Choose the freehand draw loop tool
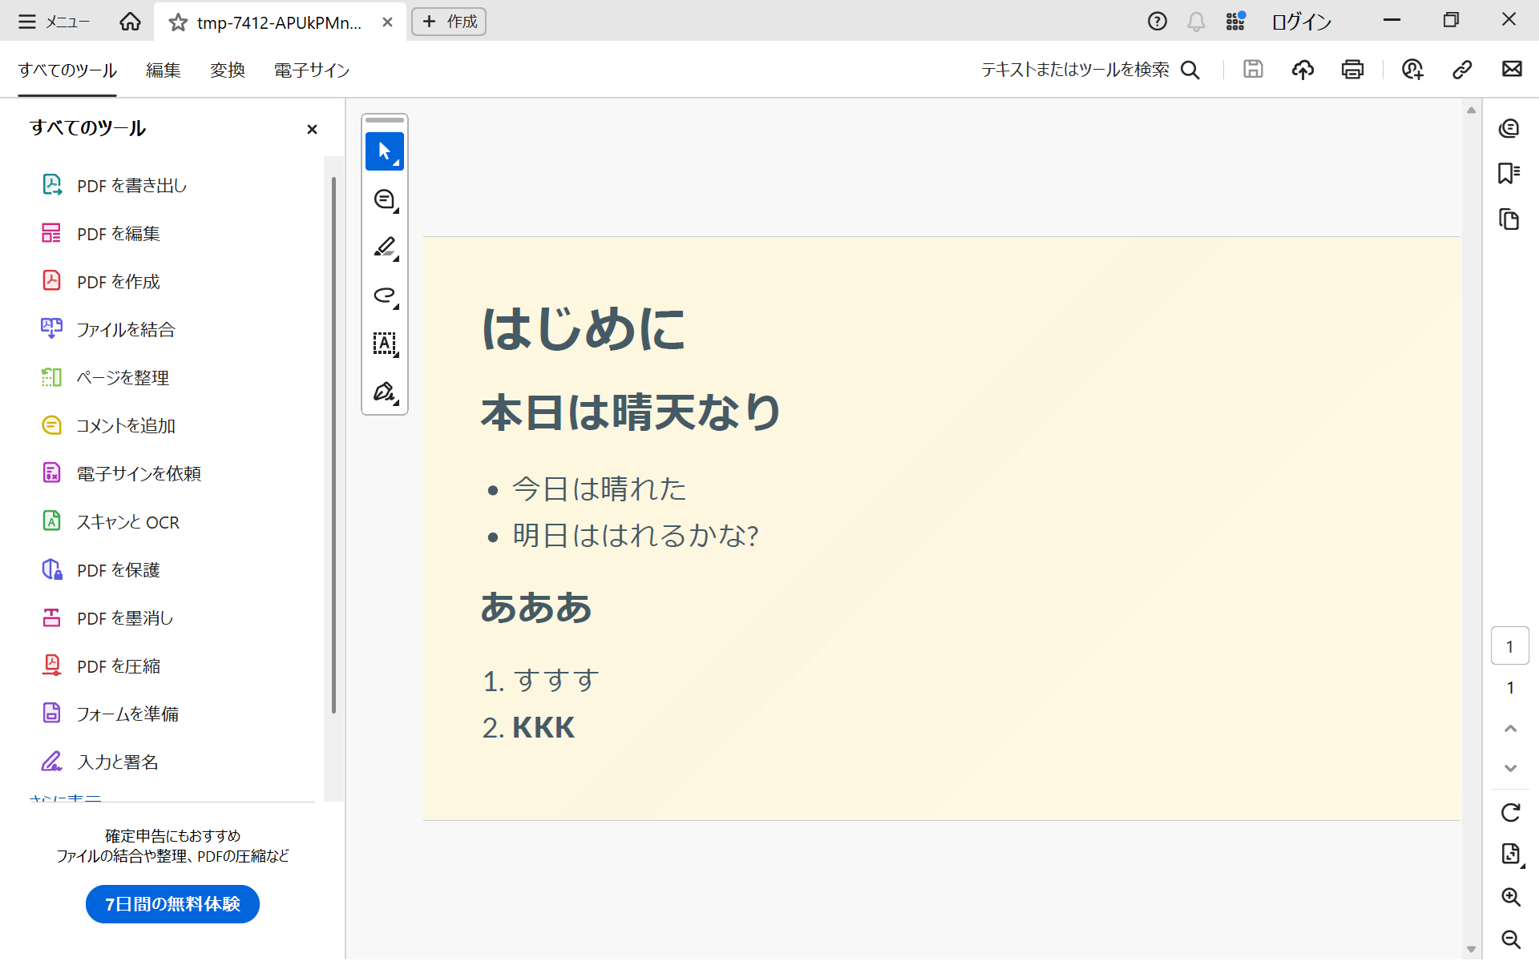Viewport: 1539px width, 961px height. point(384,296)
